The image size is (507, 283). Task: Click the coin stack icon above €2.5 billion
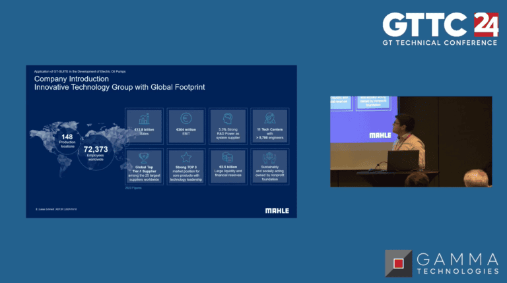click(228, 158)
